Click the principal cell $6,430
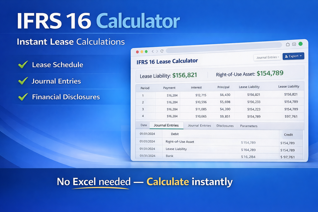Screen dimensions: 318x212 click(x=225, y=95)
